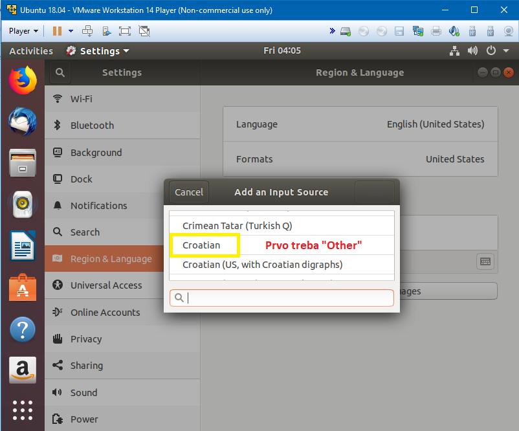Expand hidden VMware devices chevron
Screen dimensions: 519x431
coord(333,31)
